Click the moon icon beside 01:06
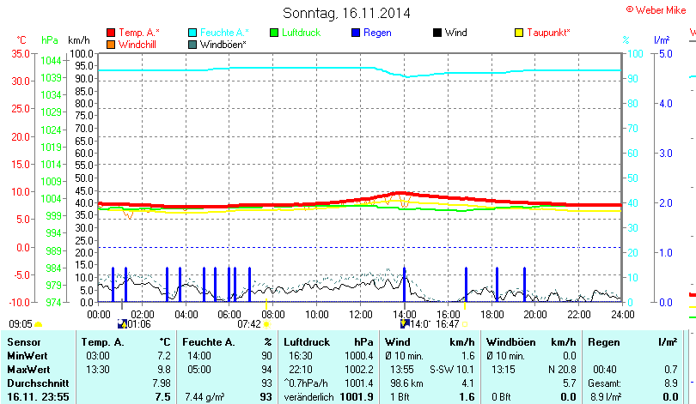The image size is (696, 404). point(122,324)
